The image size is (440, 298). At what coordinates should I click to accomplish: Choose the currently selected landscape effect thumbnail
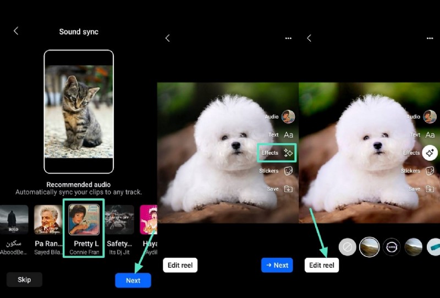point(369,247)
